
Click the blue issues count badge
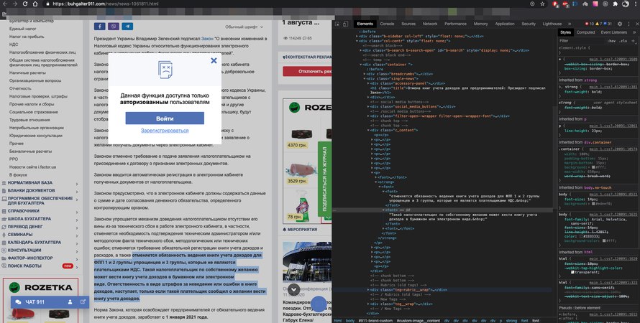[x=608, y=24]
